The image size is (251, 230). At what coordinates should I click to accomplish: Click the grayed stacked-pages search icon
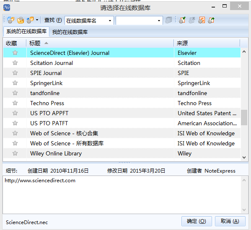coord(168,20)
